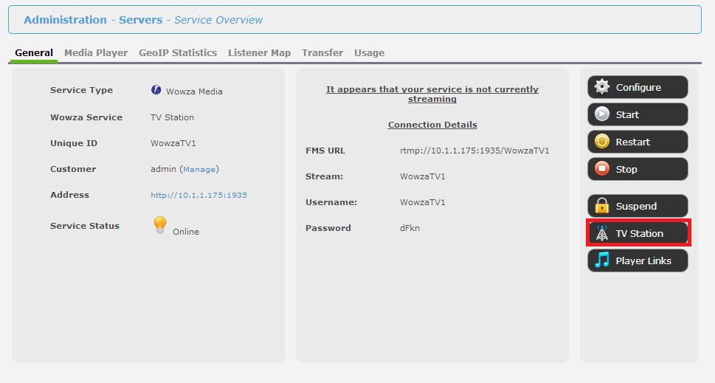715x383 pixels.
Task: Click the red Stop icon
Action: 602,169
